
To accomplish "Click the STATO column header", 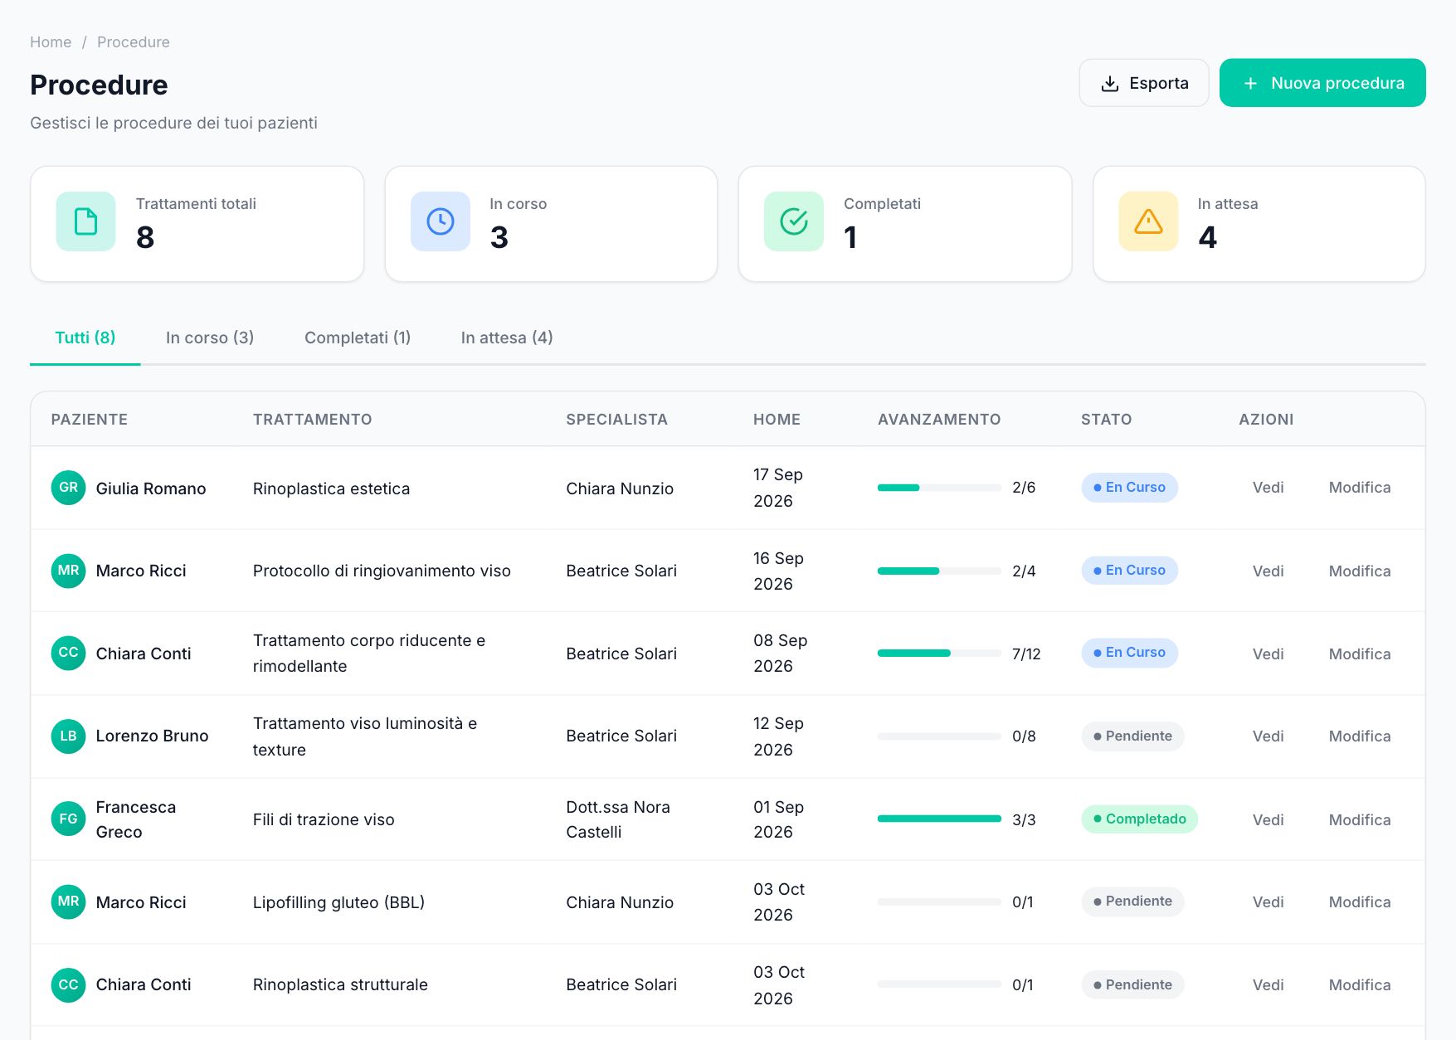I will click(1106, 420).
